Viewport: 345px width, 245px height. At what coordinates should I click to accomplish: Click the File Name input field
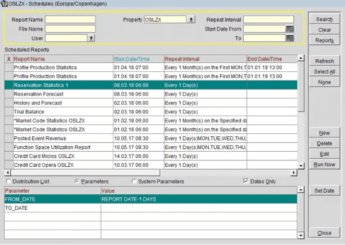[70, 29]
